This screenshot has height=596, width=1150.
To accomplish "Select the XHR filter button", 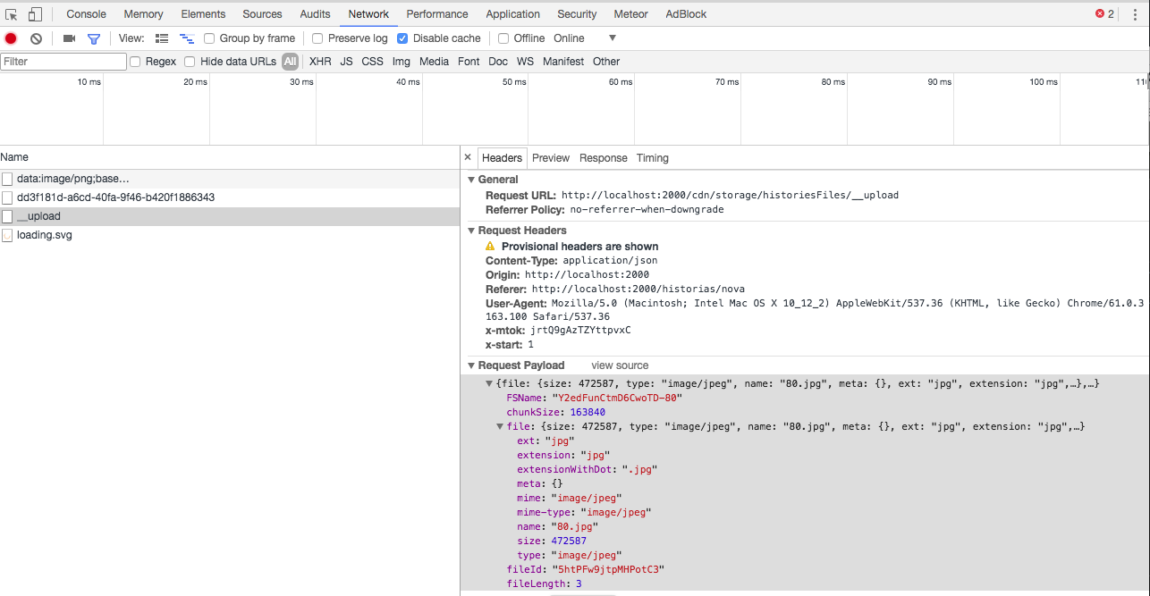I will (x=320, y=61).
